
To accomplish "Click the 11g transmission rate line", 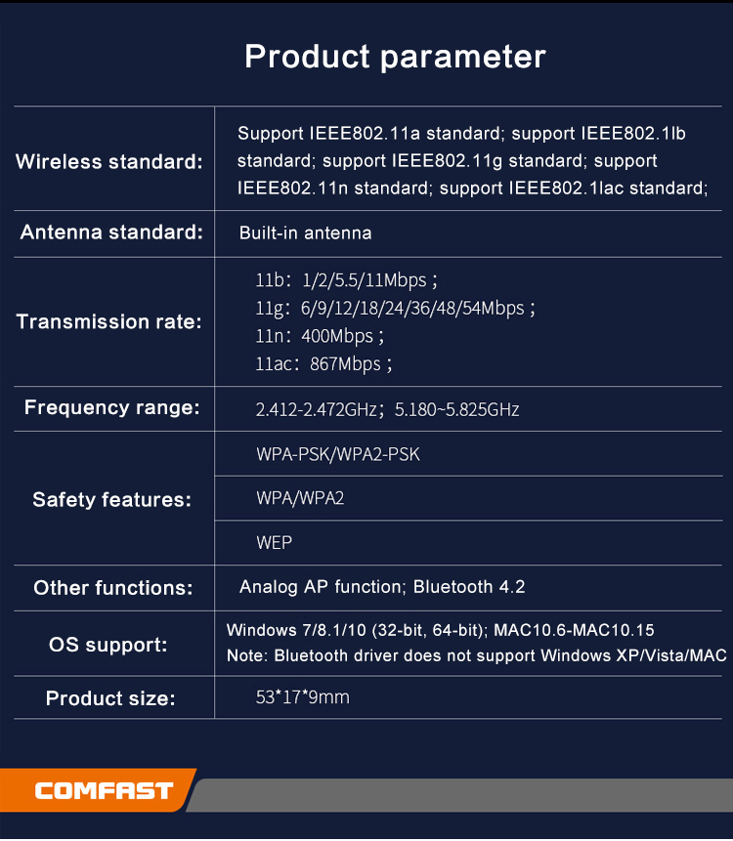I will pyautogui.click(x=395, y=309).
